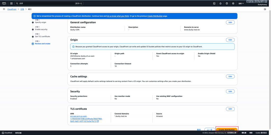
Task: Open the 條款 terms footer link
Action: click(x=251, y=133)
